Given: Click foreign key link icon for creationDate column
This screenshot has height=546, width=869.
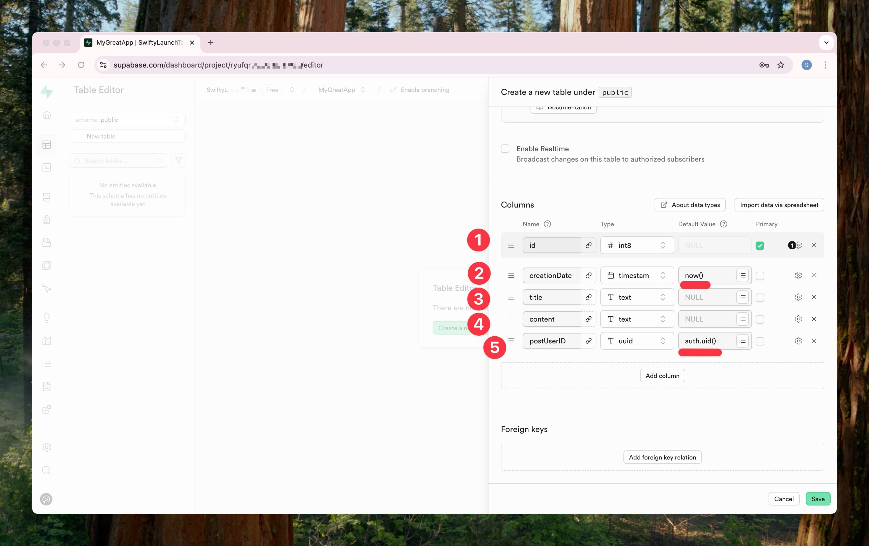Looking at the screenshot, I should pos(588,275).
